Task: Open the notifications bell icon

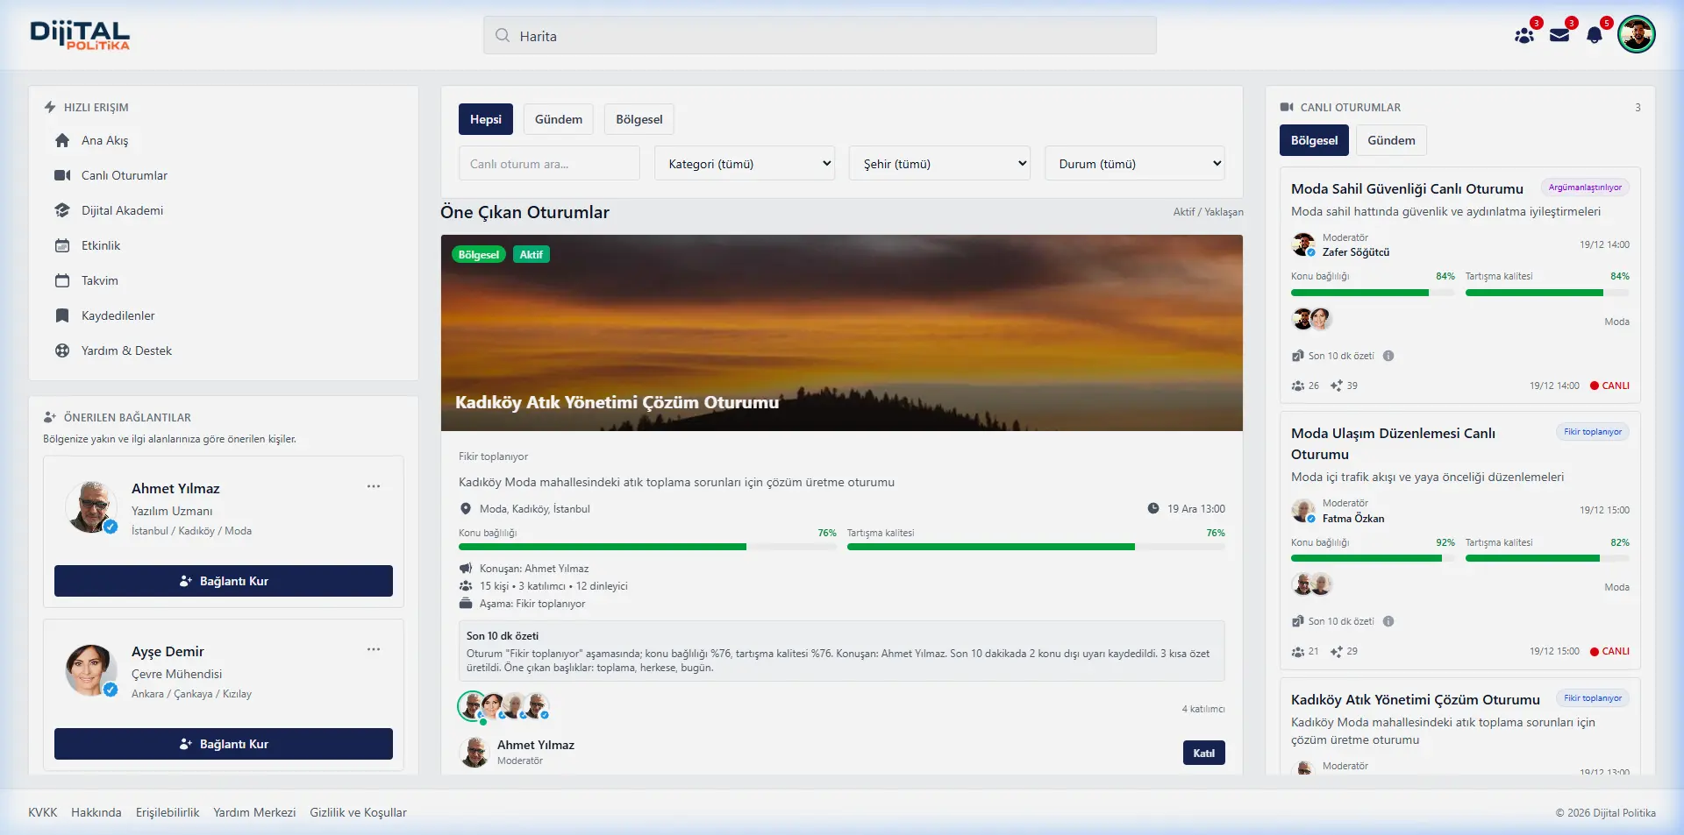Action: (1595, 36)
